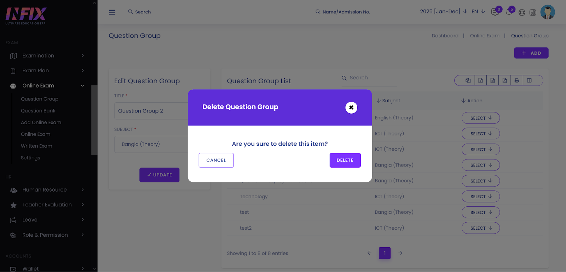The width and height of the screenshot is (566, 272).
Task: Open the chat messages icon
Action: [495, 12]
